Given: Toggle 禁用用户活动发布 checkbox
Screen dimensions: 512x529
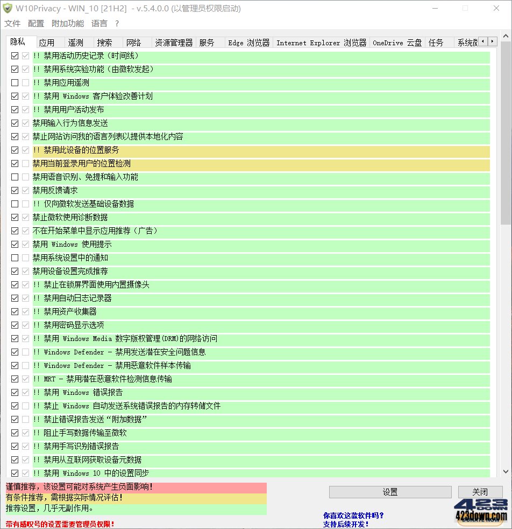Looking at the screenshot, I should [x=15, y=110].
